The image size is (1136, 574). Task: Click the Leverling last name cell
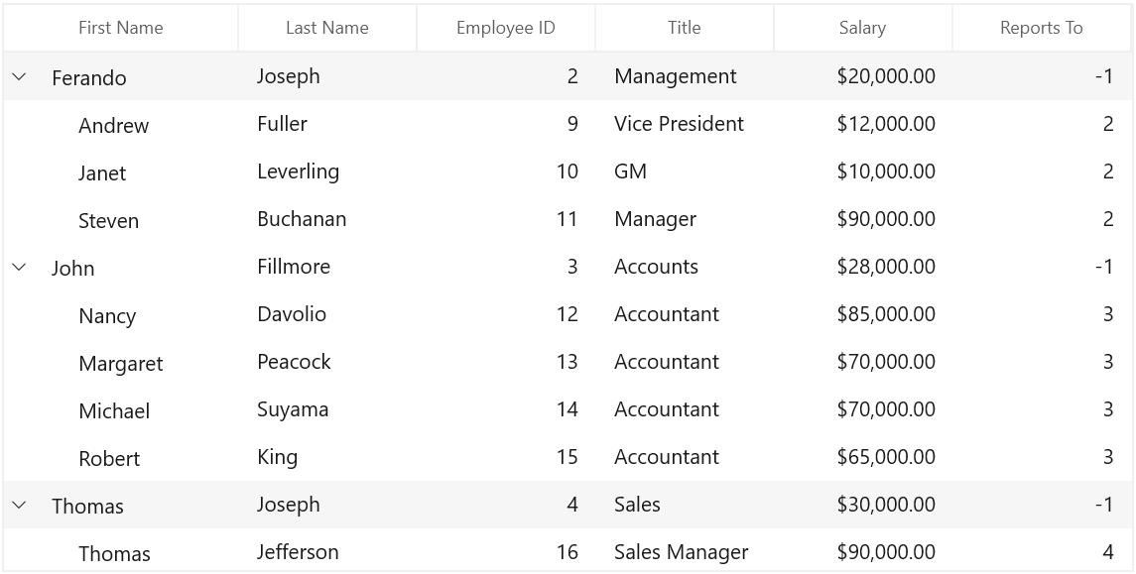(x=327, y=172)
